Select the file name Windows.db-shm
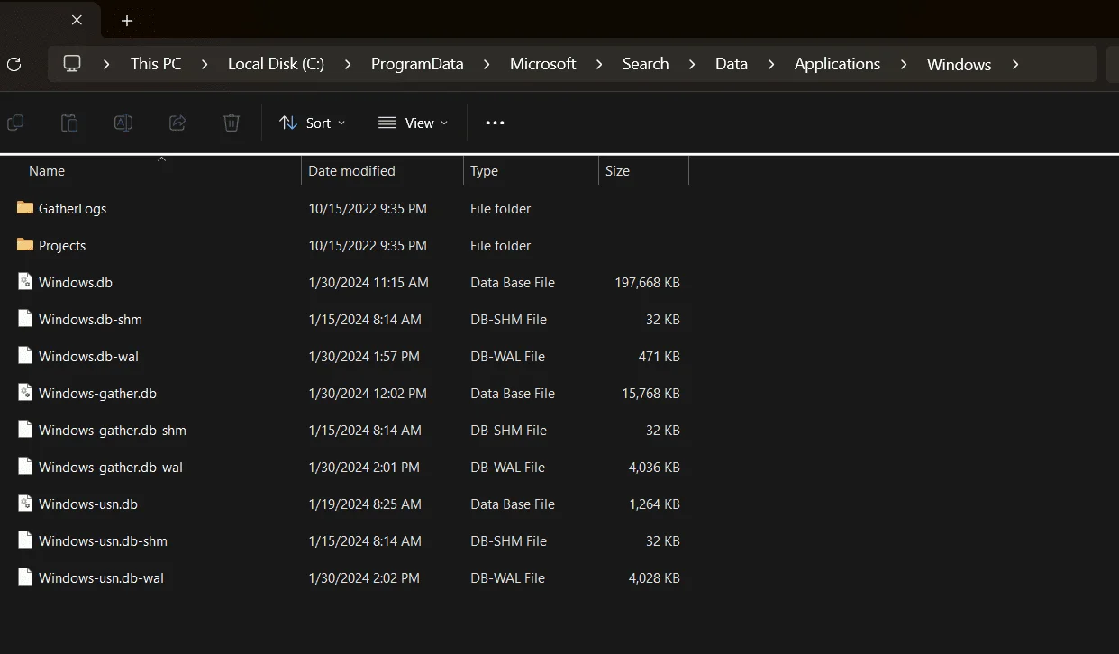 click(90, 319)
